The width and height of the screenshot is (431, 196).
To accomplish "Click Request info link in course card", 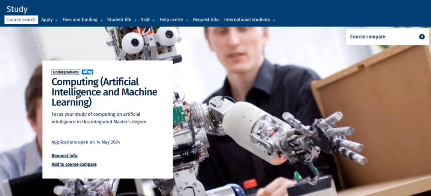I will click(x=64, y=155).
